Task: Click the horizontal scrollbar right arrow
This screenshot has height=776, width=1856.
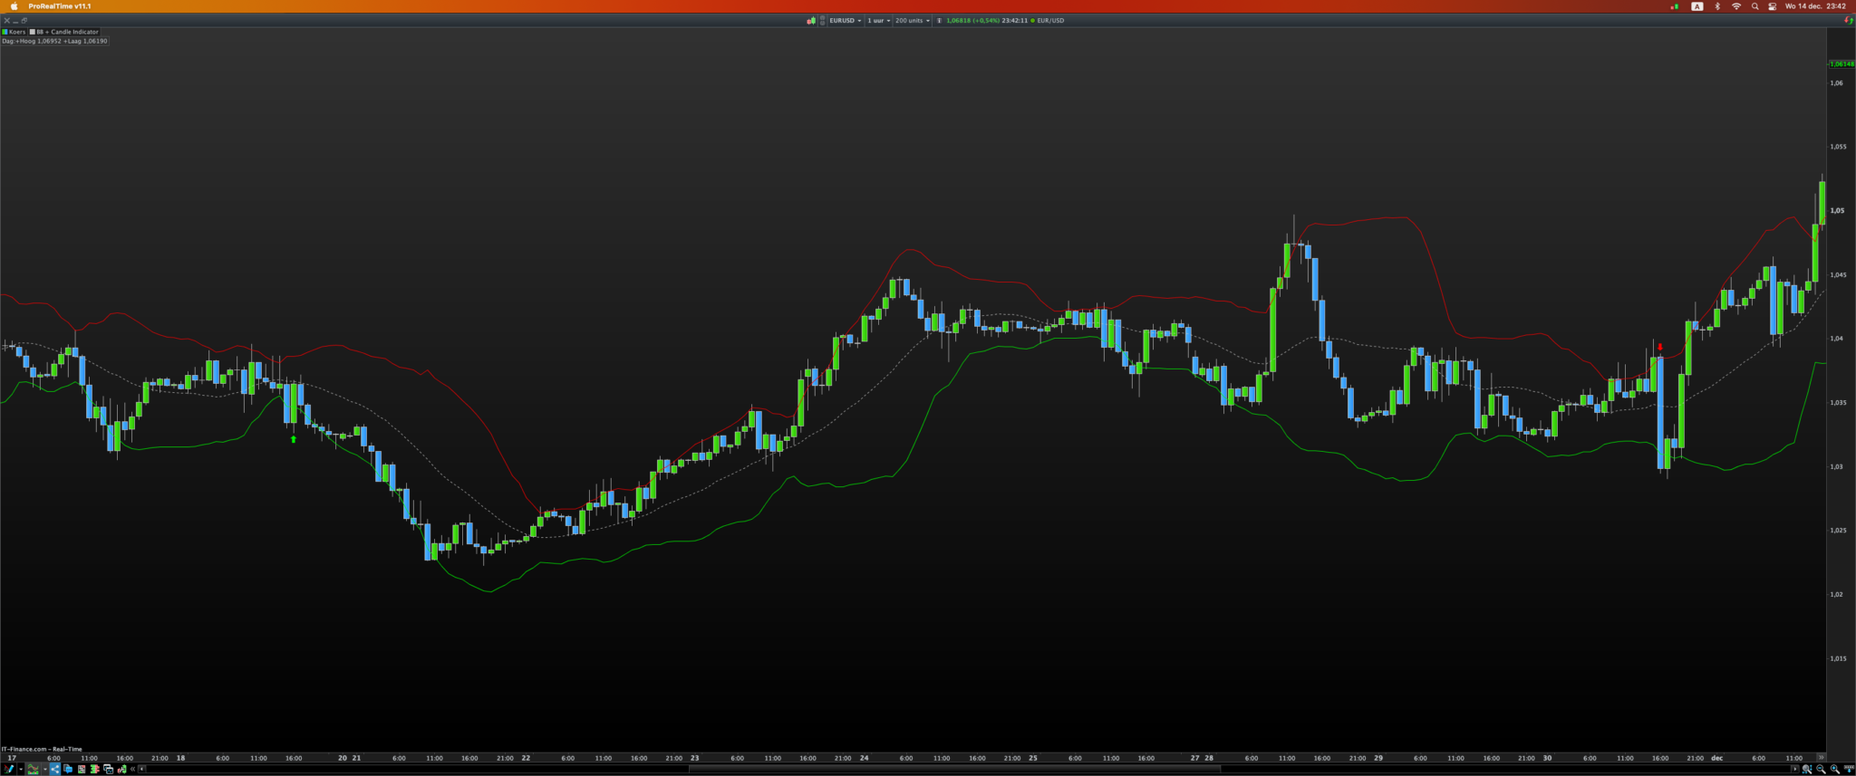Action: pos(1795,769)
